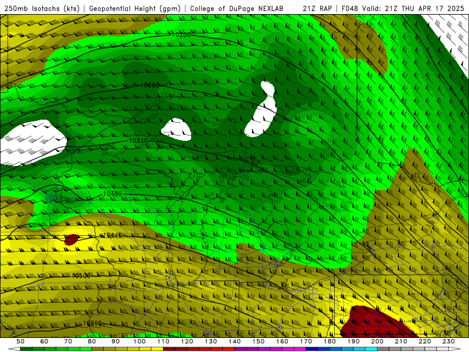Click the magenta colorbar band between 150 and 160
Viewport: 469px width, 352px height.
pyautogui.click(x=270, y=349)
